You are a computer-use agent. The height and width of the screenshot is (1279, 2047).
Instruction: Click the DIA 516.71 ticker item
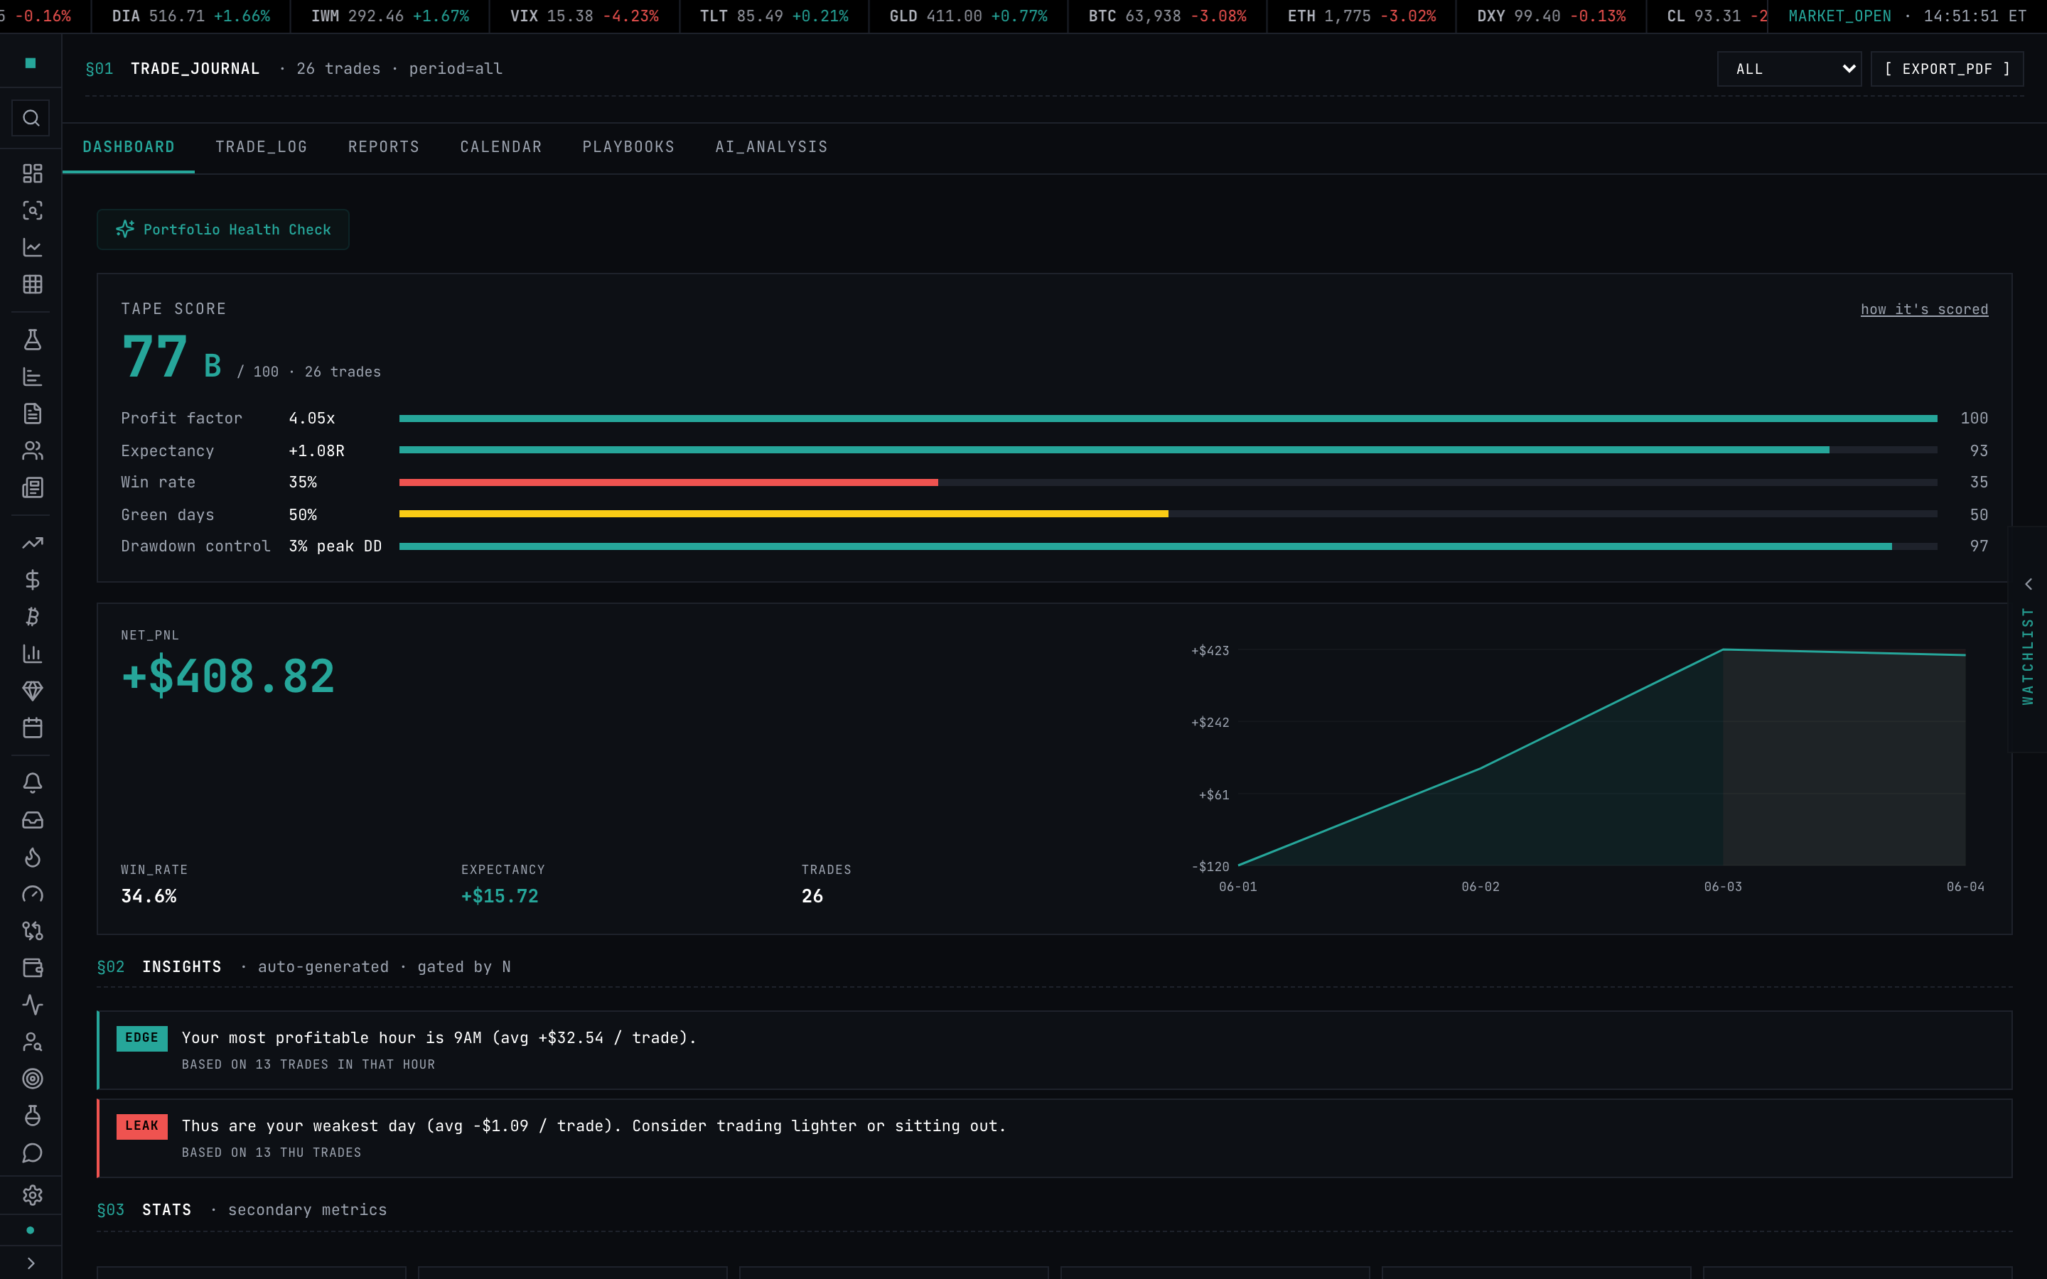tap(191, 16)
